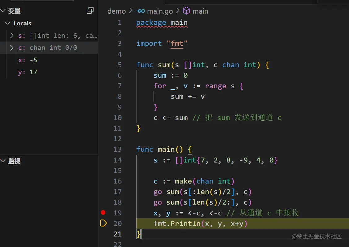Click the comment '从通道 c 中接收'
Image resolution: width=349 pixels, height=247 pixels.
(x=262, y=213)
